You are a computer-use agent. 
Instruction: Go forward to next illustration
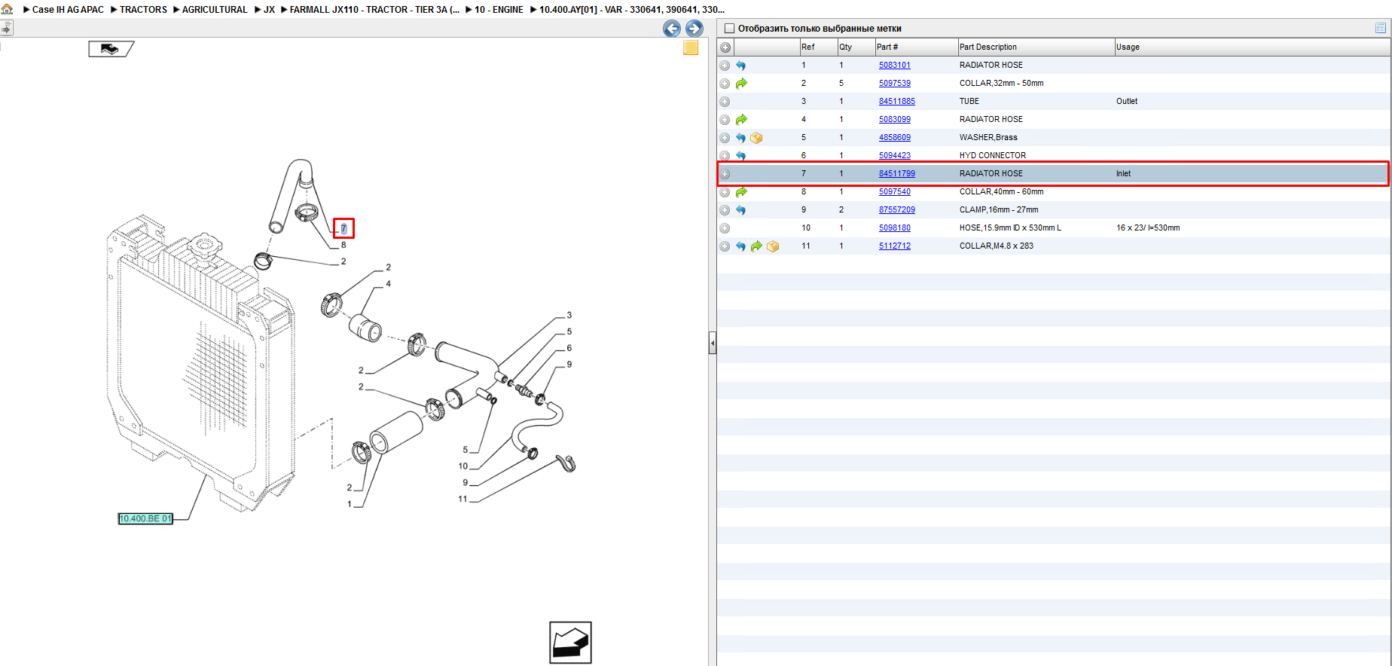pos(694,29)
